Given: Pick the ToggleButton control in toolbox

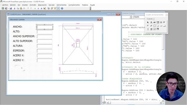Looking at the screenshot, I should (x=151, y=26).
